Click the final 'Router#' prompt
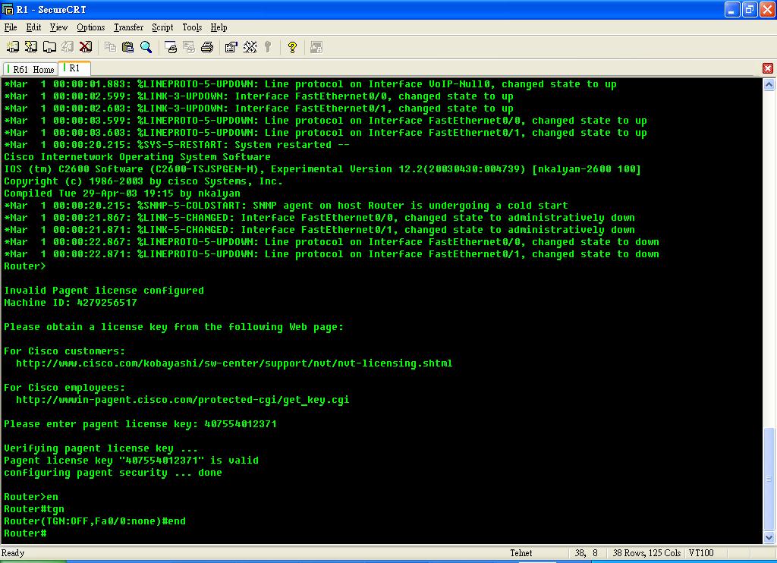This screenshot has height=563, width=777. (x=25, y=533)
